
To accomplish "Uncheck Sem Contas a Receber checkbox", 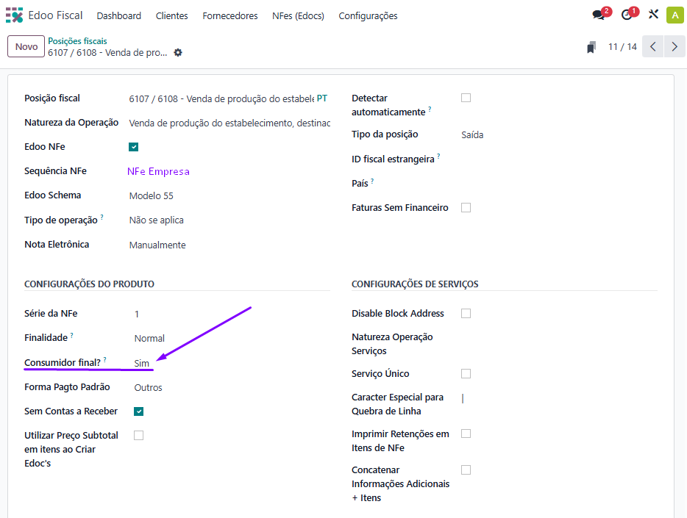I will [139, 411].
